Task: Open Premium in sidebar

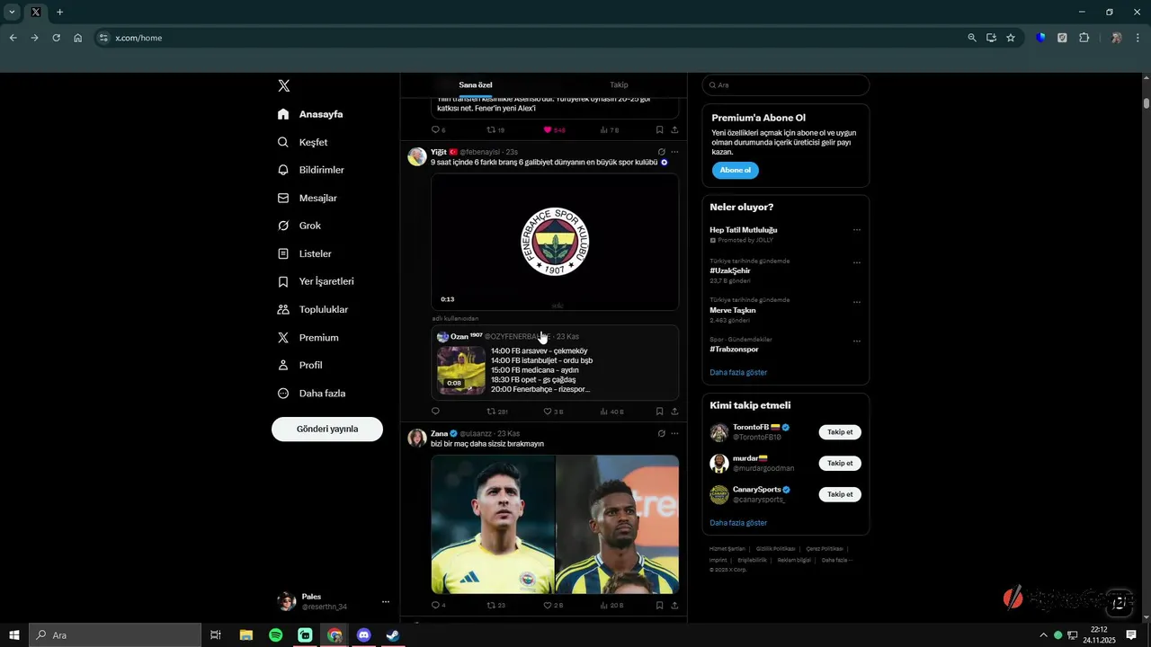Action: (308, 337)
